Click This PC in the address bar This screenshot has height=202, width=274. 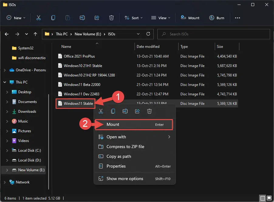(x=62, y=34)
